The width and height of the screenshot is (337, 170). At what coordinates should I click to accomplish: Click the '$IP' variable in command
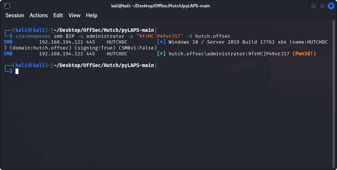tap(70, 36)
